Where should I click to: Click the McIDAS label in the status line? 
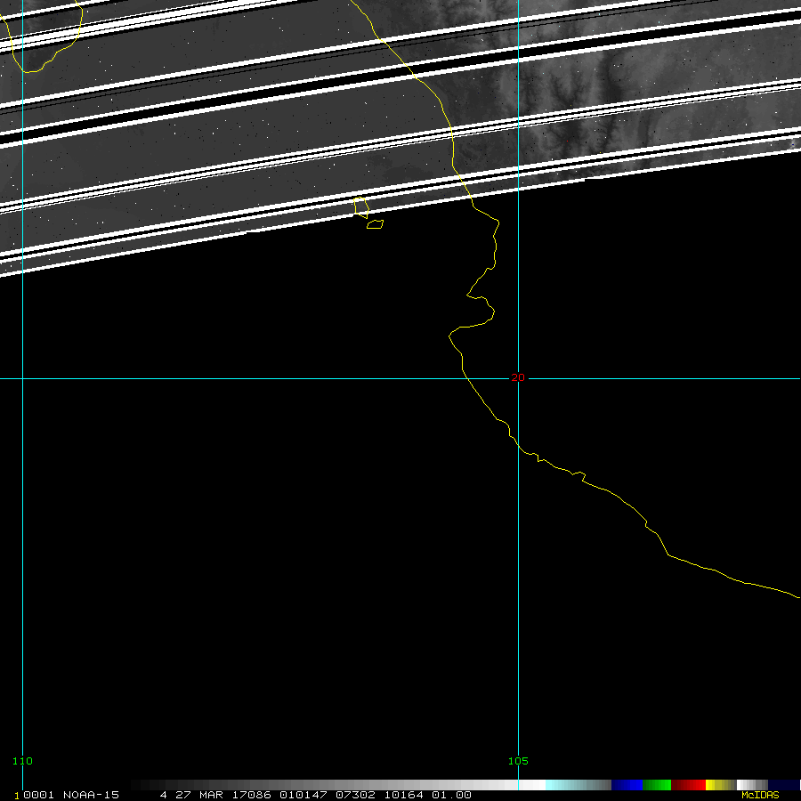point(759,795)
